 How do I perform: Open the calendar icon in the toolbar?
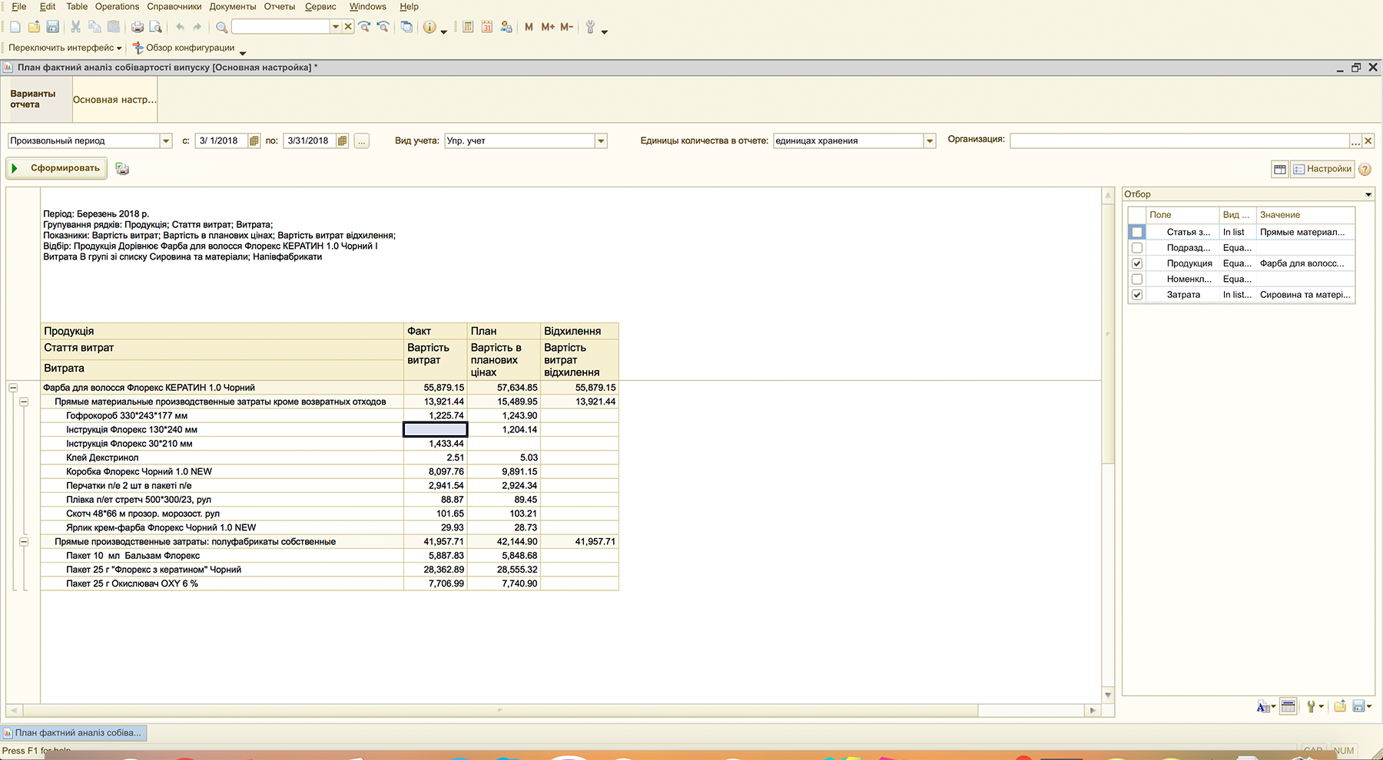(487, 27)
